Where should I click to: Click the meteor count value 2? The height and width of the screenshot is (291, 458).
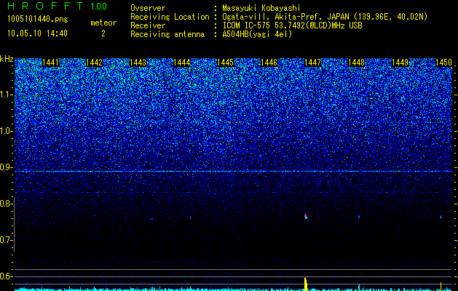[103, 33]
